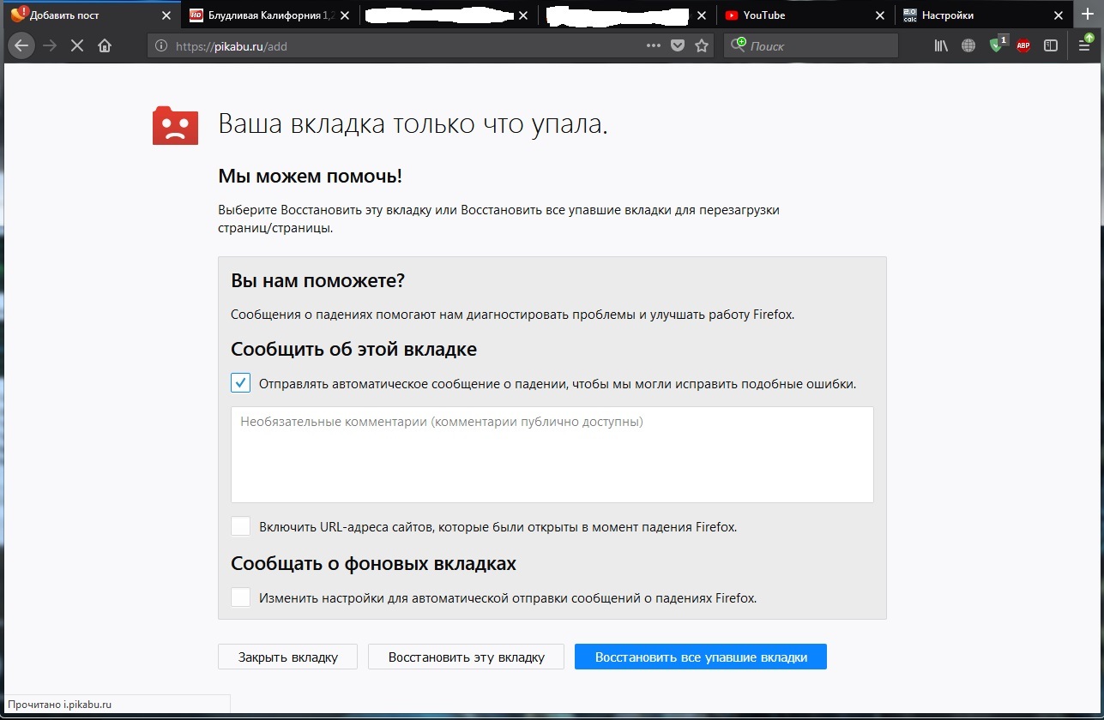Click 'Сообщать о фоновых вкладках' heading
This screenshot has height=720, width=1104.
(x=373, y=564)
